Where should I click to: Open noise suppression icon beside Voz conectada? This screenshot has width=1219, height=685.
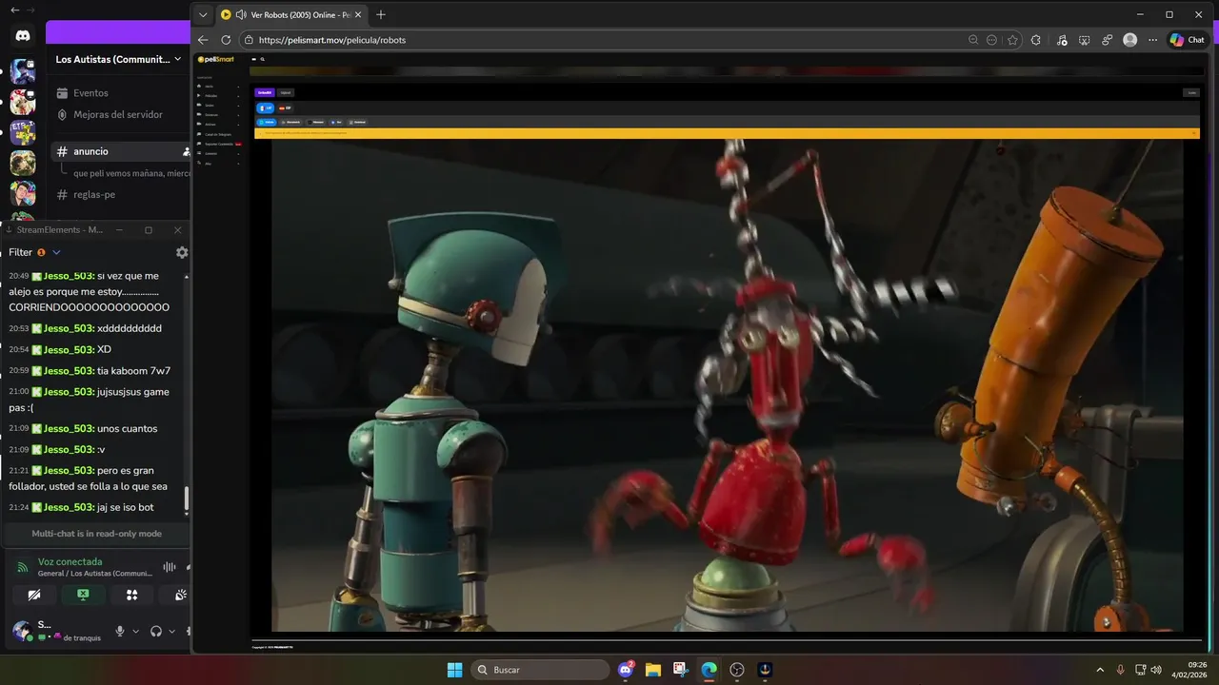[x=170, y=567]
